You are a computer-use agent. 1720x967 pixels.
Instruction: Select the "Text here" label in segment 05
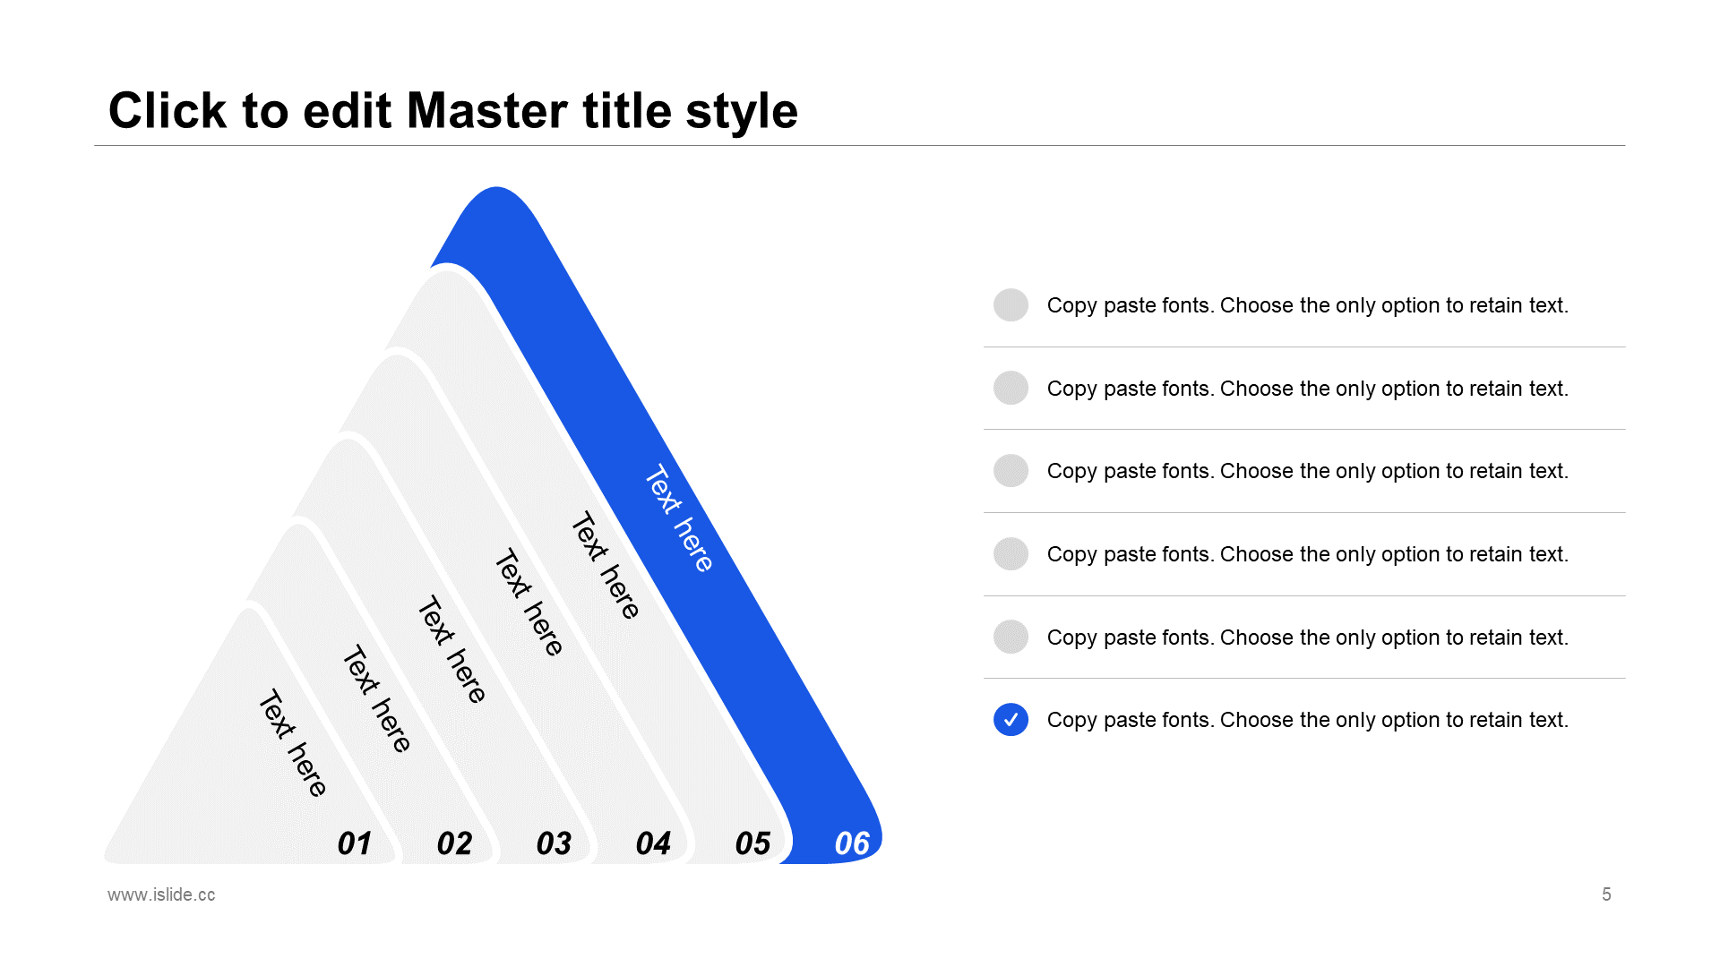click(606, 566)
